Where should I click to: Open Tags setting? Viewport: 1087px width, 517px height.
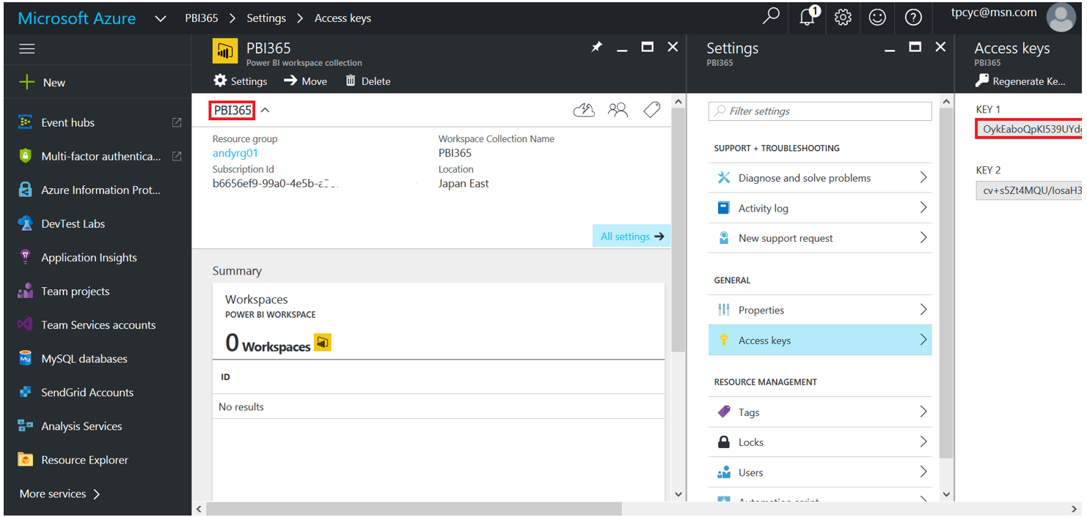point(820,412)
